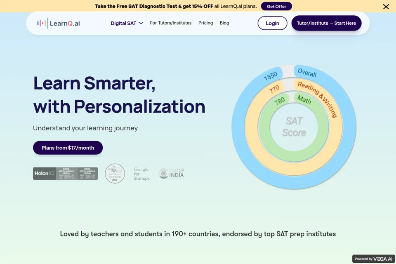
Task: Click the 'Learn Smarter,' headline line
Action: click(x=94, y=83)
